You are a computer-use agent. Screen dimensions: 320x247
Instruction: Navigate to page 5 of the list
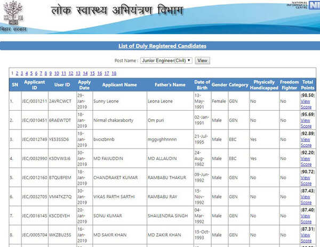point(31,73)
